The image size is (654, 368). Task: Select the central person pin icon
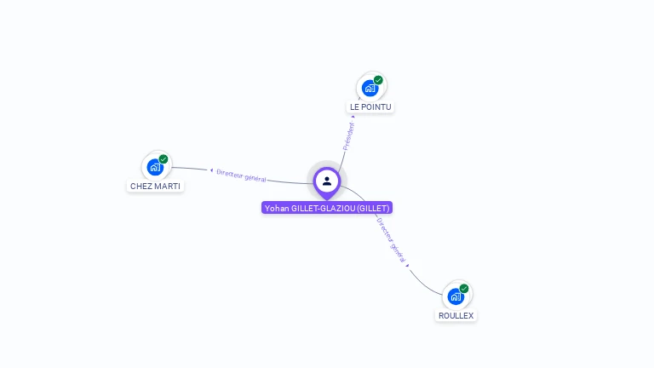click(x=327, y=183)
